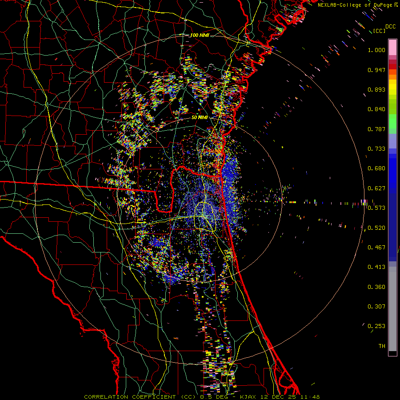The width and height of the screenshot is (400, 400).
Task: Select the 0.307 color scale value
Action: [x=376, y=307]
